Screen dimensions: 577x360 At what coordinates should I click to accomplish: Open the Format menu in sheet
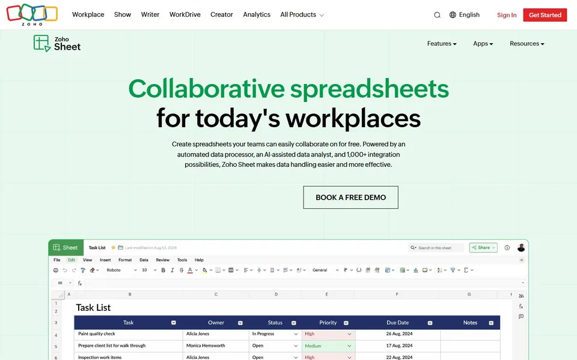point(125,260)
